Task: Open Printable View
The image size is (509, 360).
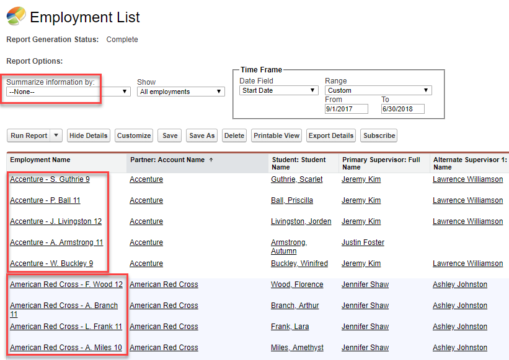Action: point(277,135)
